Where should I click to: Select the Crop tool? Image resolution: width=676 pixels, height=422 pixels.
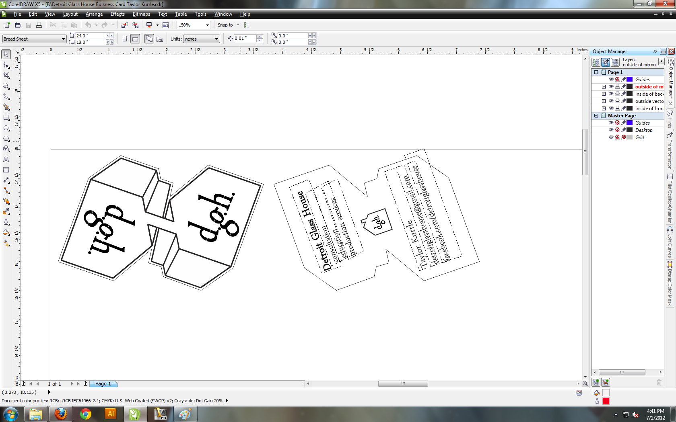(6, 76)
